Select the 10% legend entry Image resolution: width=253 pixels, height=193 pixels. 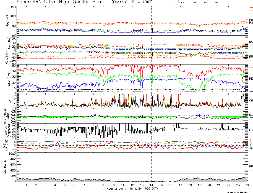205,2
